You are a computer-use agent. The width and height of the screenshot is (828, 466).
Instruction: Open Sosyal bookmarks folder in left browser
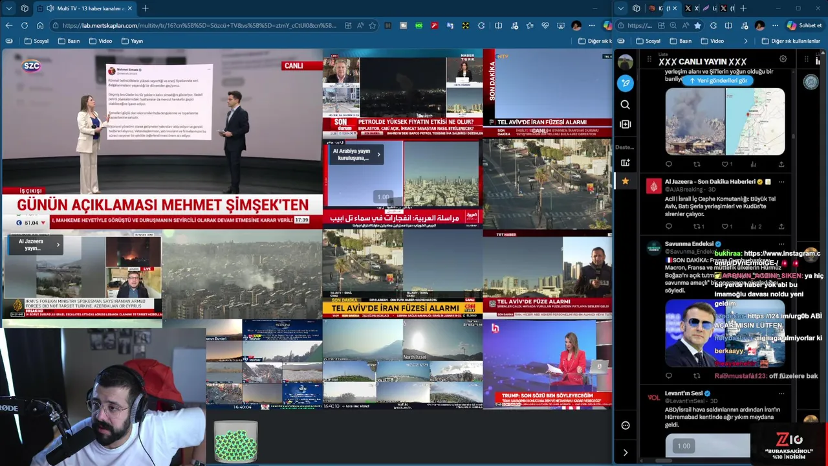pos(36,41)
